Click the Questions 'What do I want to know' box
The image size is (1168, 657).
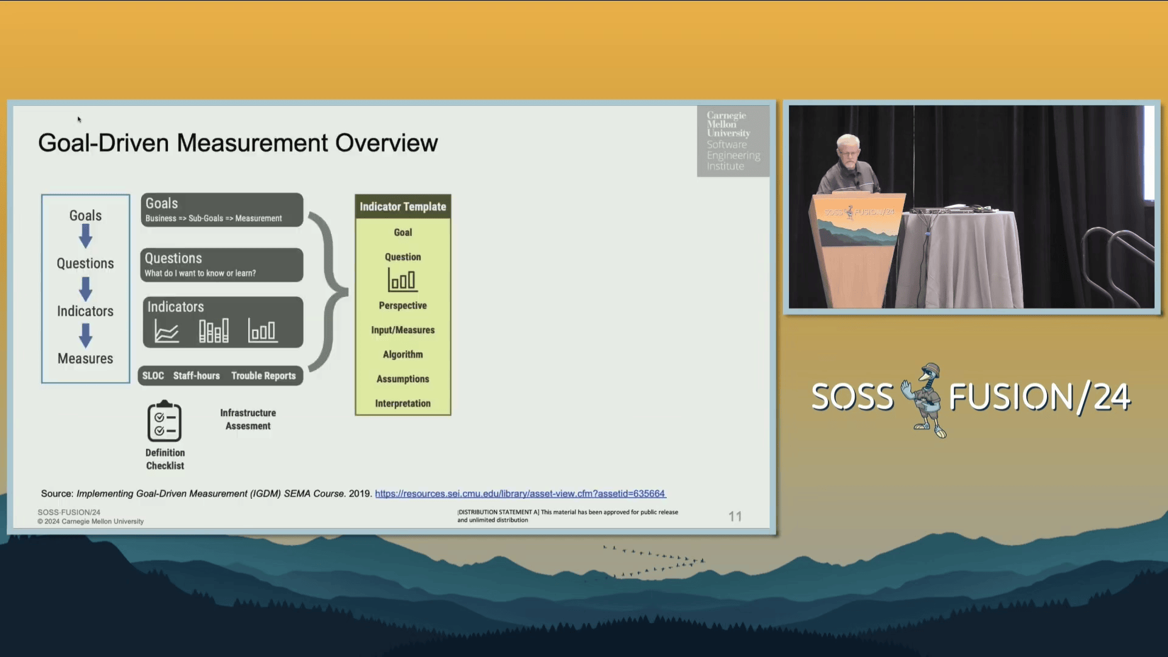click(x=222, y=265)
